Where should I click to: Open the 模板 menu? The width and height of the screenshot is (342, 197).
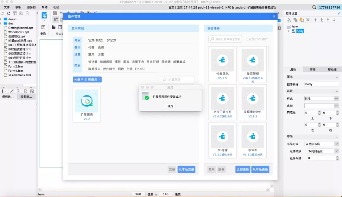pos(18,7)
